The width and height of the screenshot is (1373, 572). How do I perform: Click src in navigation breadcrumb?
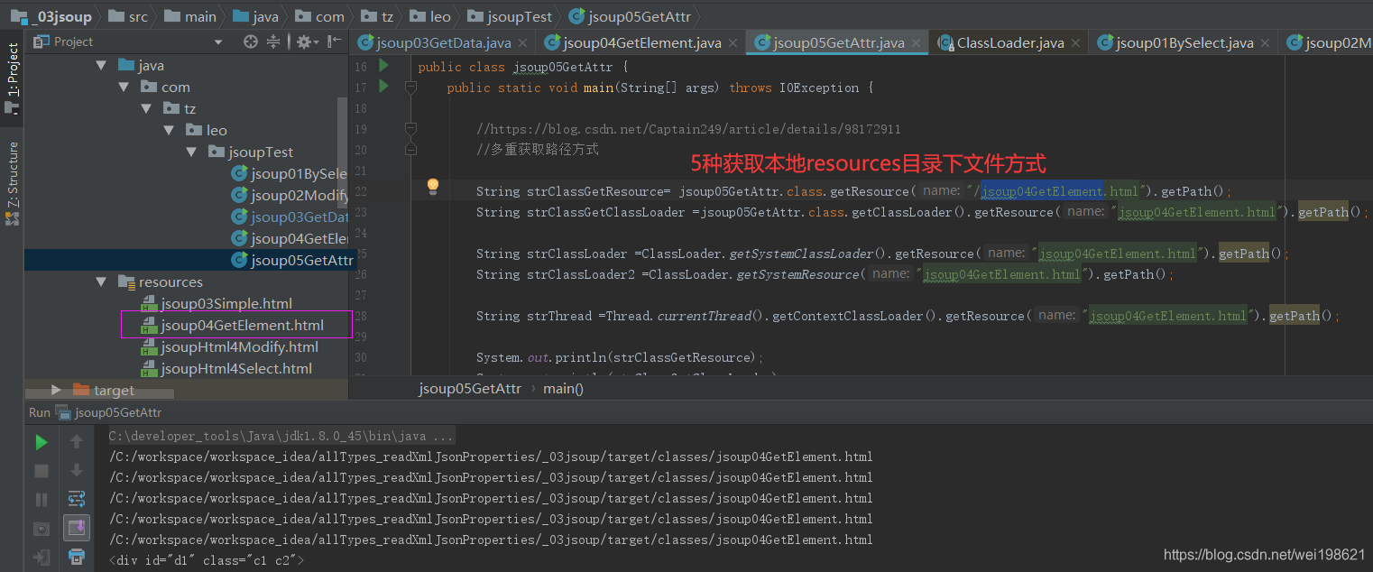pyautogui.click(x=126, y=15)
